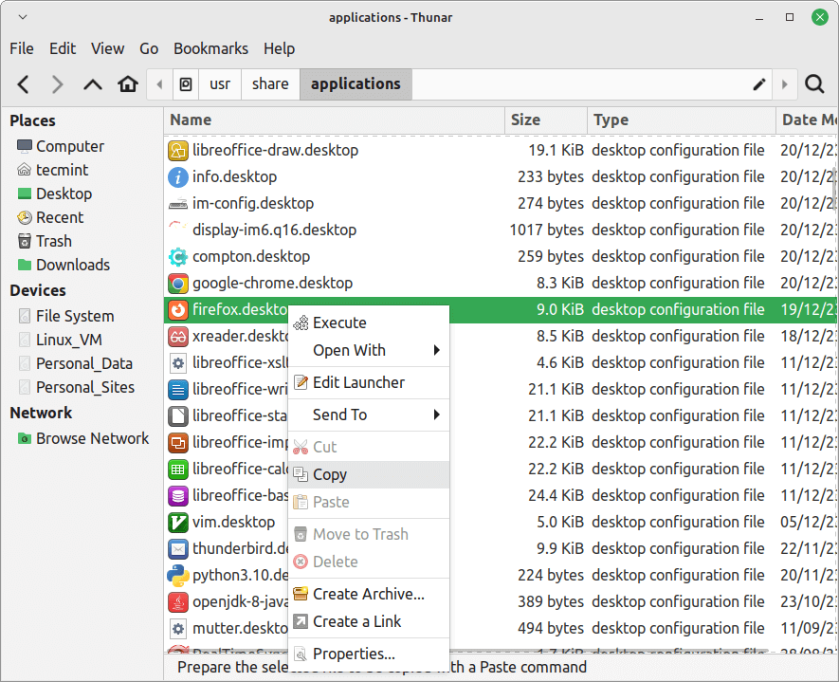Click the pencil icon to edit the path

758,84
